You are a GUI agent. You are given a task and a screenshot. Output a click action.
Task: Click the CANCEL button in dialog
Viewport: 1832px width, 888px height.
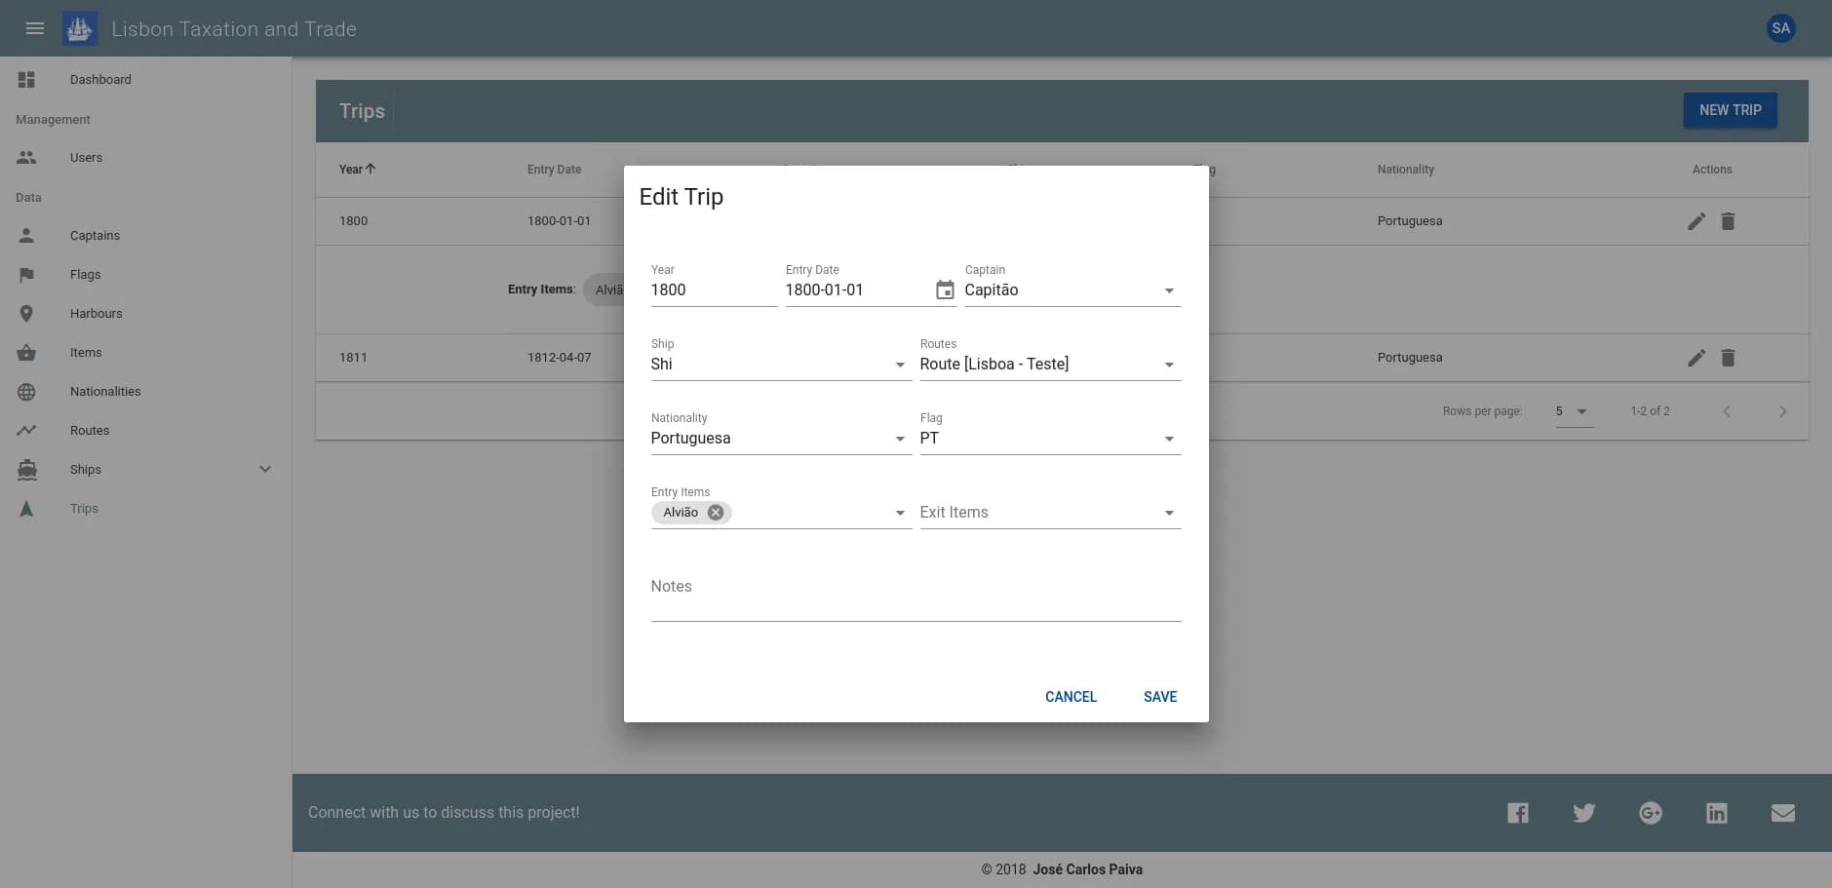pyautogui.click(x=1071, y=697)
